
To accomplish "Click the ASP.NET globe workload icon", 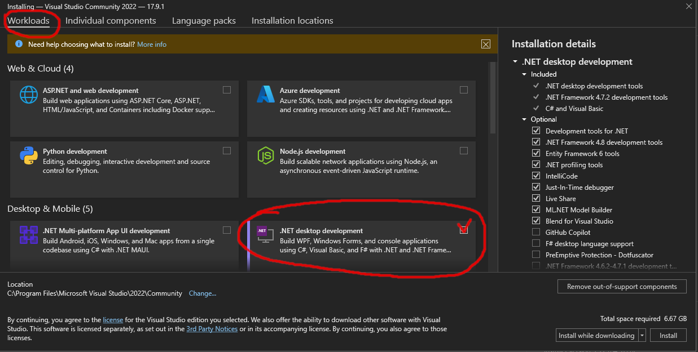I will click(x=28, y=95).
